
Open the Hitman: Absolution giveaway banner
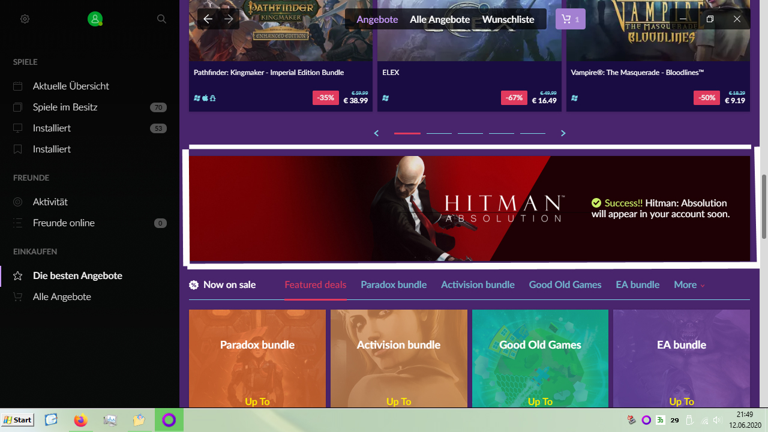pyautogui.click(x=469, y=209)
